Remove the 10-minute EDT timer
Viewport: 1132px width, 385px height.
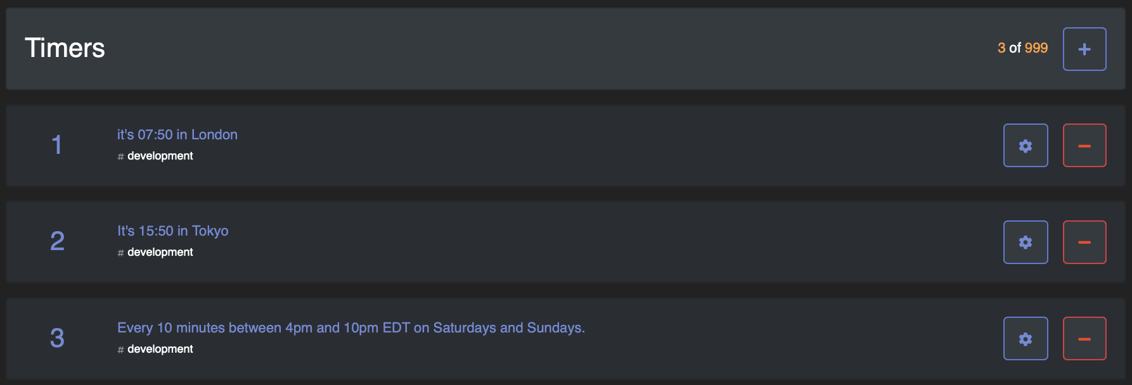click(x=1084, y=339)
